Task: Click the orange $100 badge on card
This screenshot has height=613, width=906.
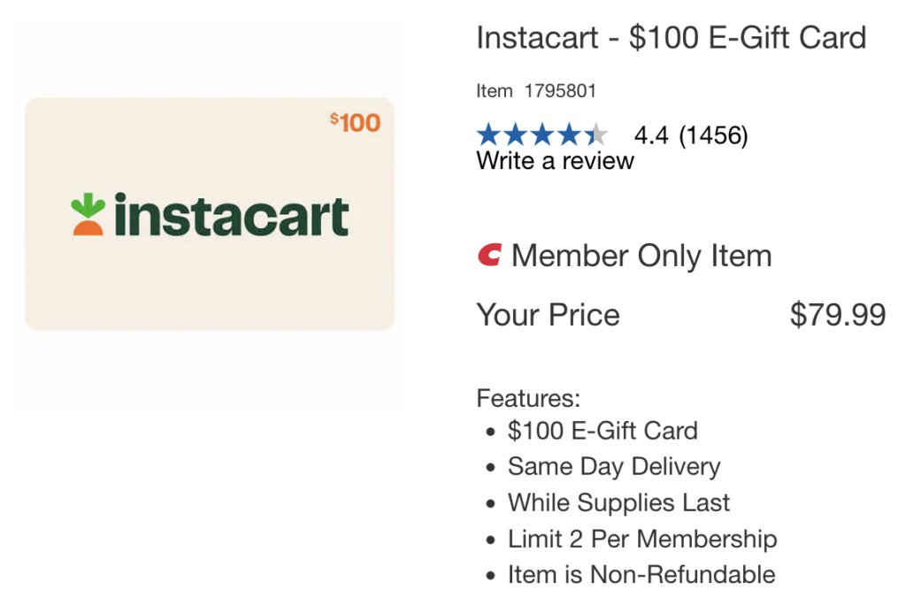Action: (354, 124)
